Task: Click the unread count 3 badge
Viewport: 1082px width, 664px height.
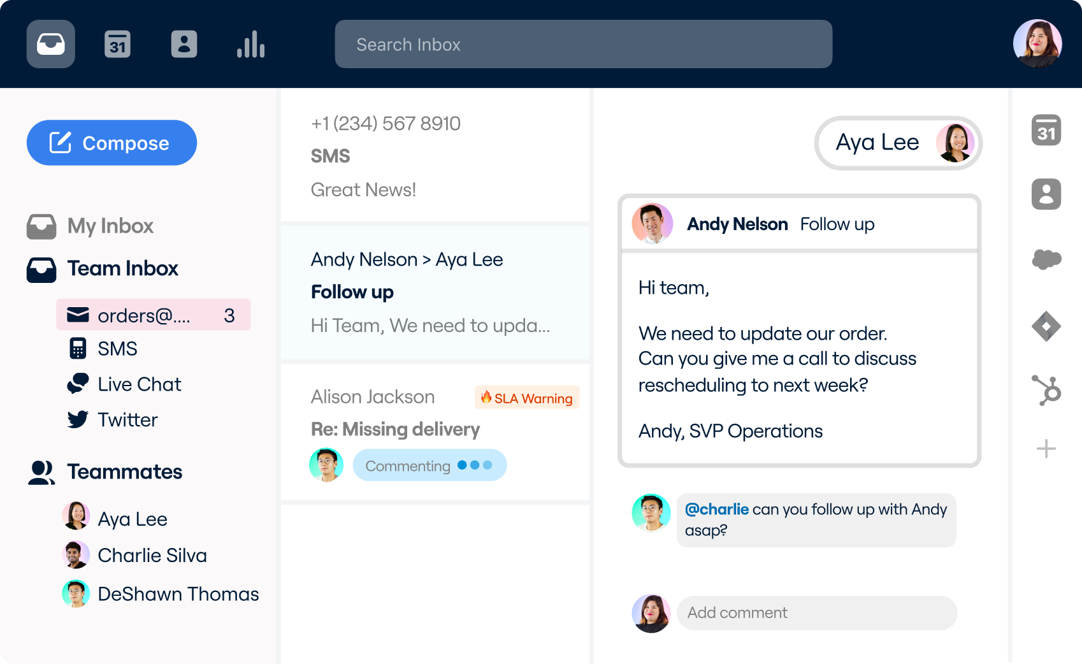Action: [x=229, y=315]
